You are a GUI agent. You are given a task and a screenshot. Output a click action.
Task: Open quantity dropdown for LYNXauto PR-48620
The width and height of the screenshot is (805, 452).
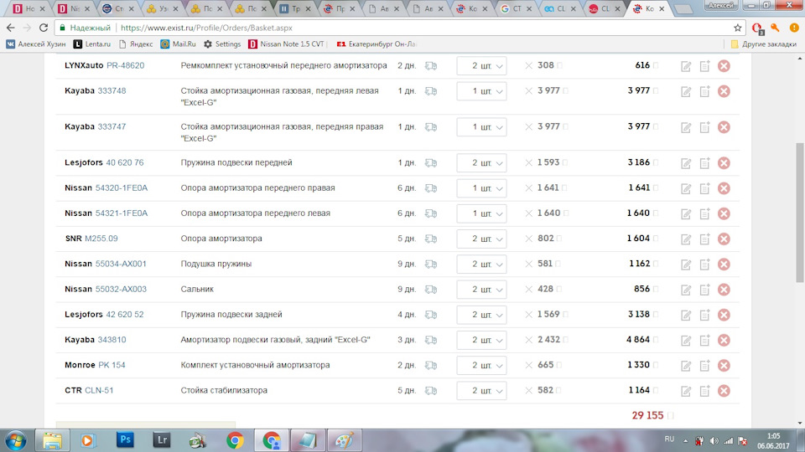pos(481,65)
